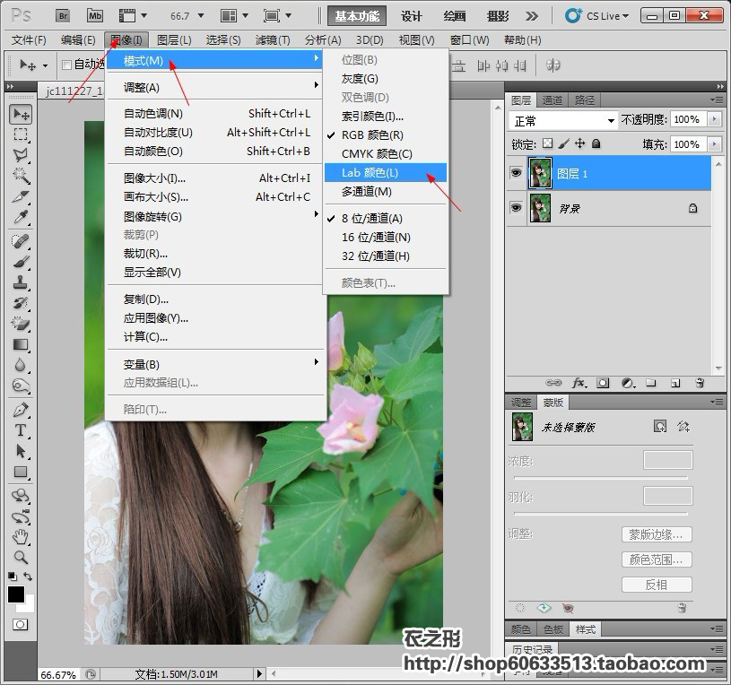This screenshot has width=731, height=685.
Task: Select the Brush tool
Action: coord(21,262)
